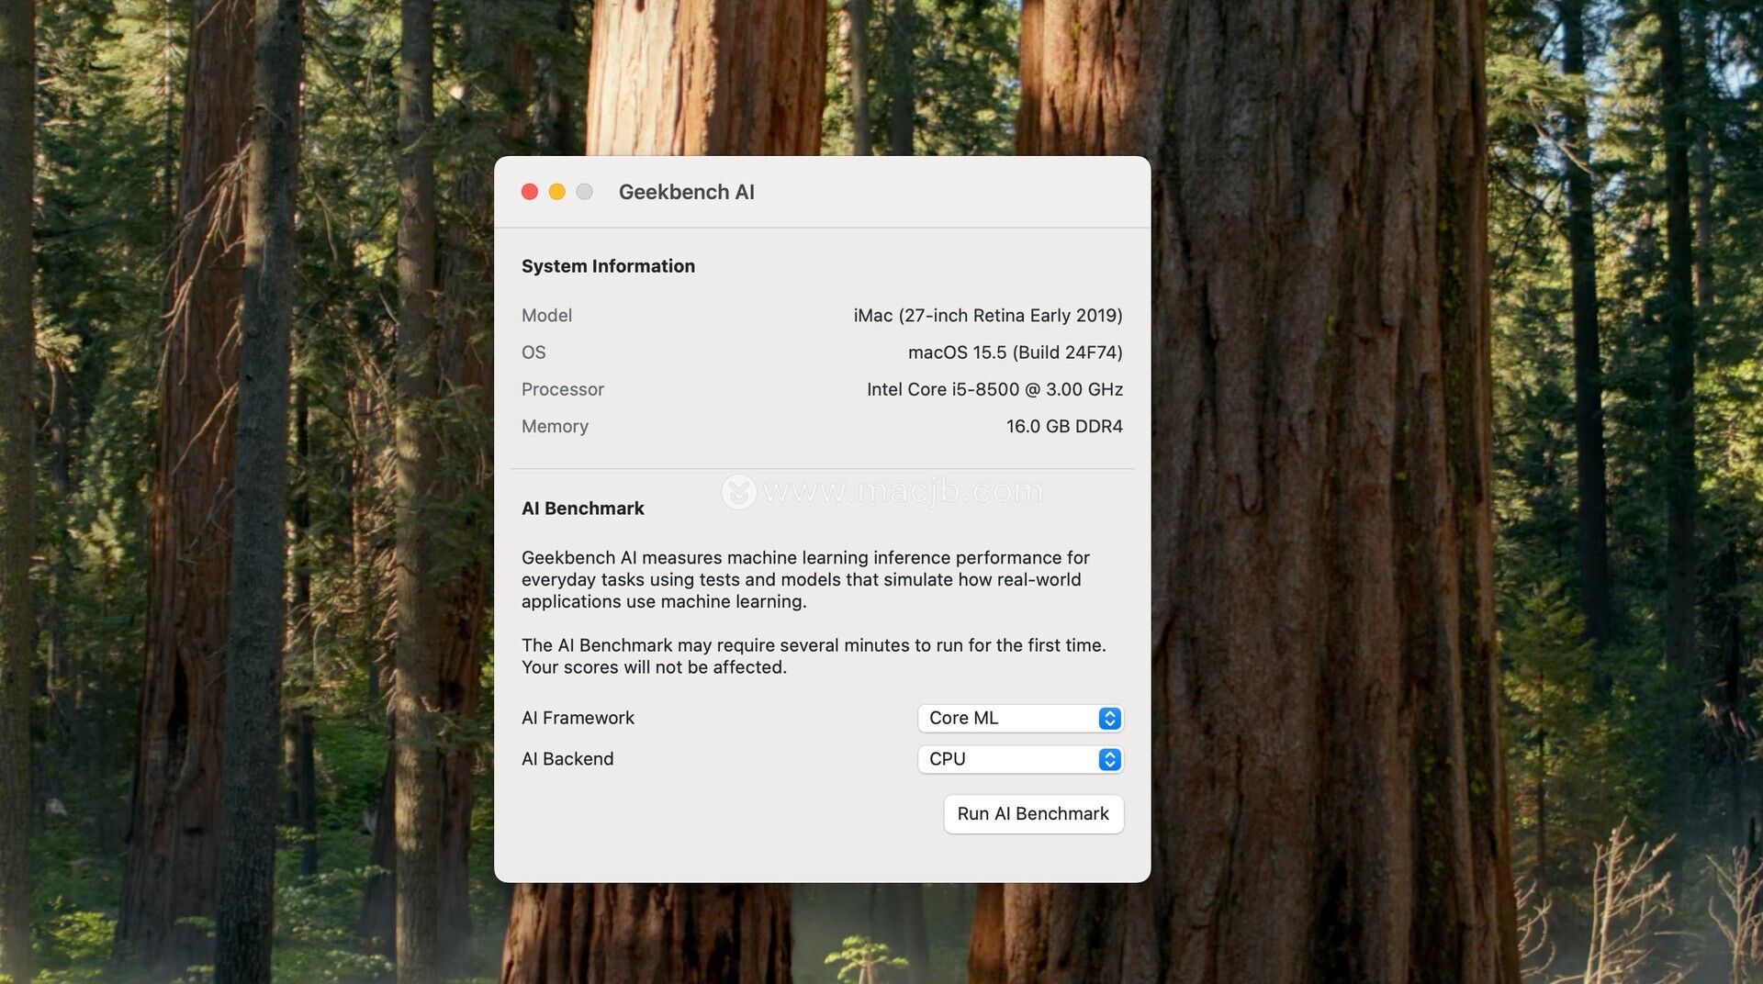Click the OS label

point(533,352)
